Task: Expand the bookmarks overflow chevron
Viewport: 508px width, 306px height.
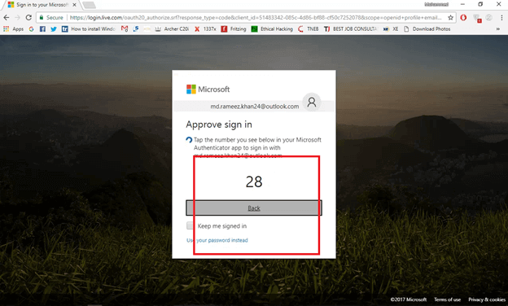Action: tap(498, 28)
